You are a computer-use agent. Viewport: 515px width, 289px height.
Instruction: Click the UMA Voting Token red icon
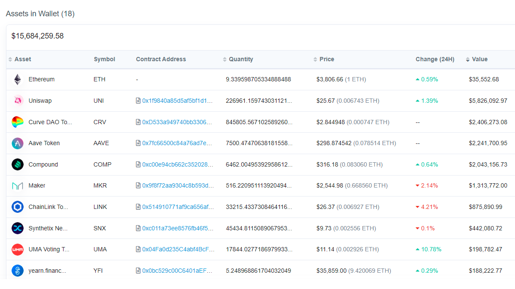pos(18,249)
